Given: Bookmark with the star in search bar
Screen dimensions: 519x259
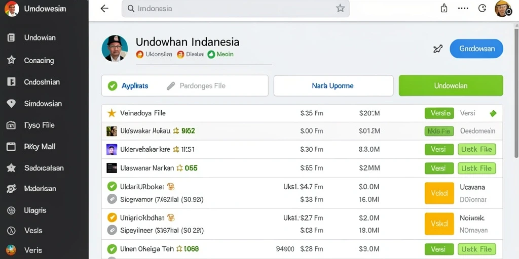Looking at the screenshot, I should coord(340,9).
